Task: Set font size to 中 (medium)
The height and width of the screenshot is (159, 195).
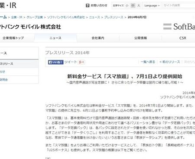Action: [x=133, y=6]
